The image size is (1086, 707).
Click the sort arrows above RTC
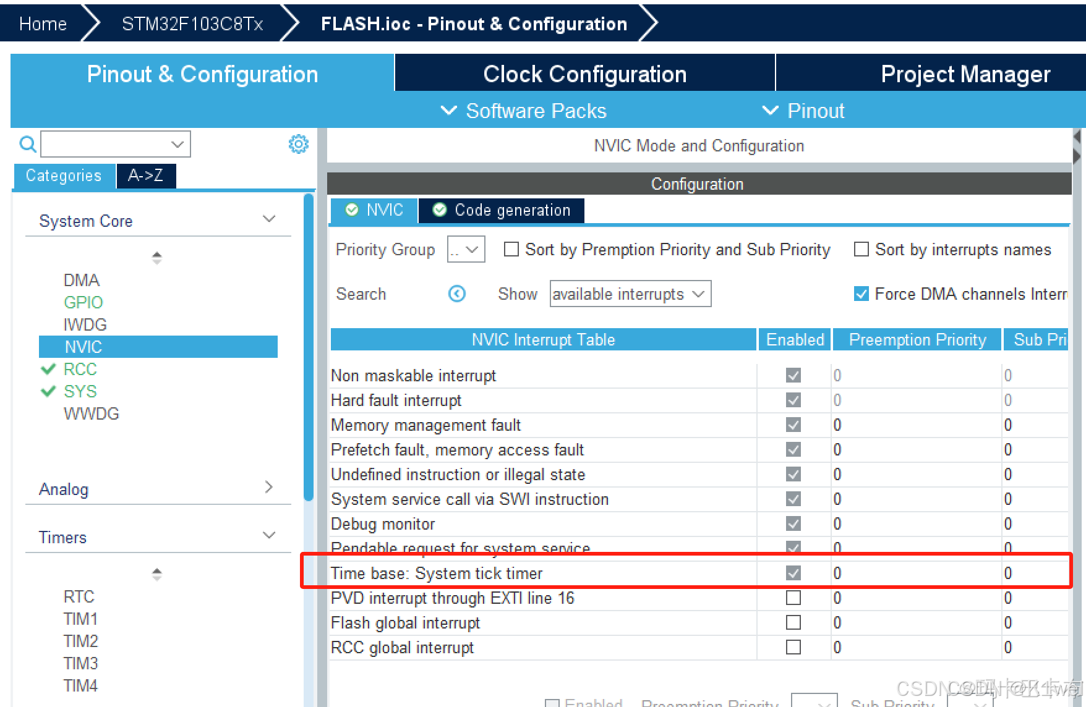coord(157,574)
